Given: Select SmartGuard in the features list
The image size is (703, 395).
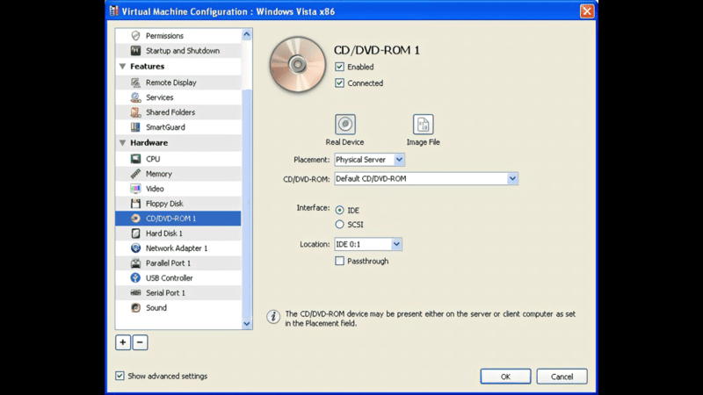Looking at the screenshot, I should (178, 127).
